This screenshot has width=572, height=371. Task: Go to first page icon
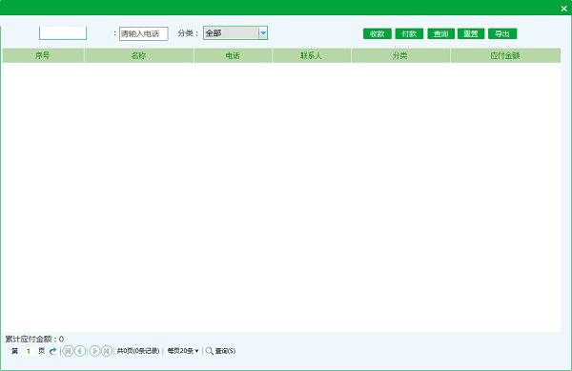(68, 351)
